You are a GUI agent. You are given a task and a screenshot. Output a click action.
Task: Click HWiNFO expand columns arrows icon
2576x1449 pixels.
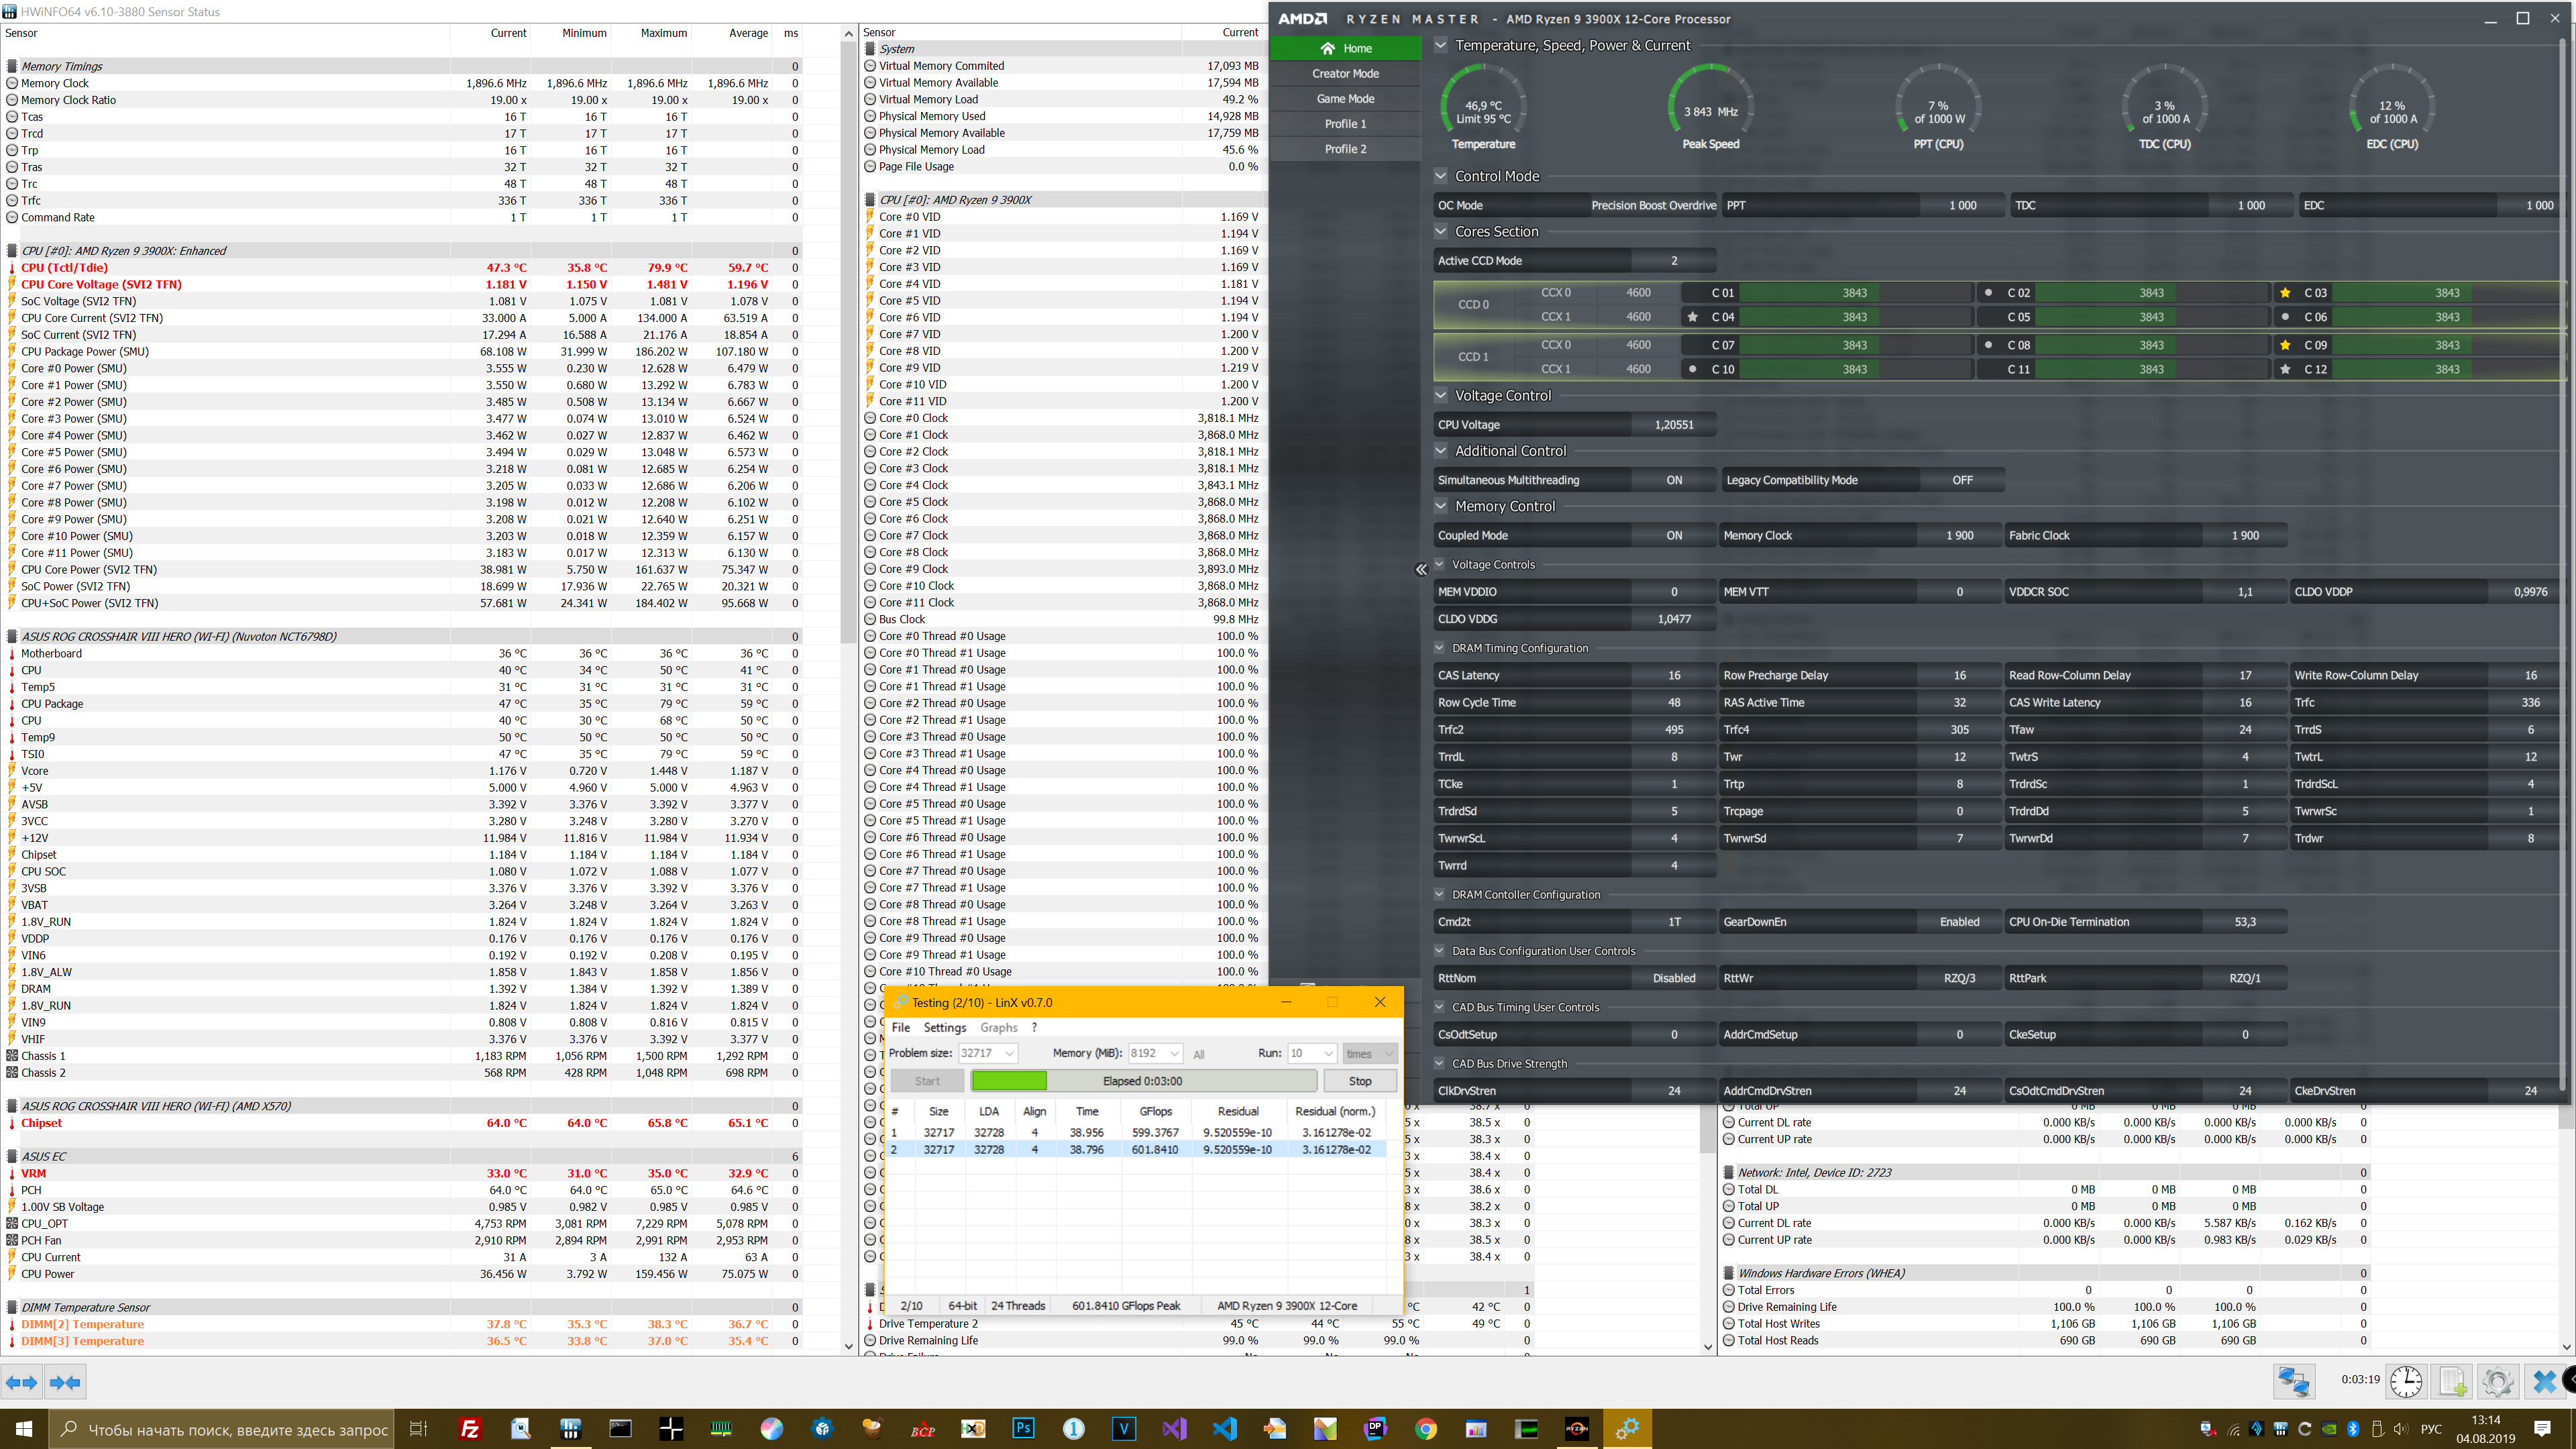pos(22,1382)
